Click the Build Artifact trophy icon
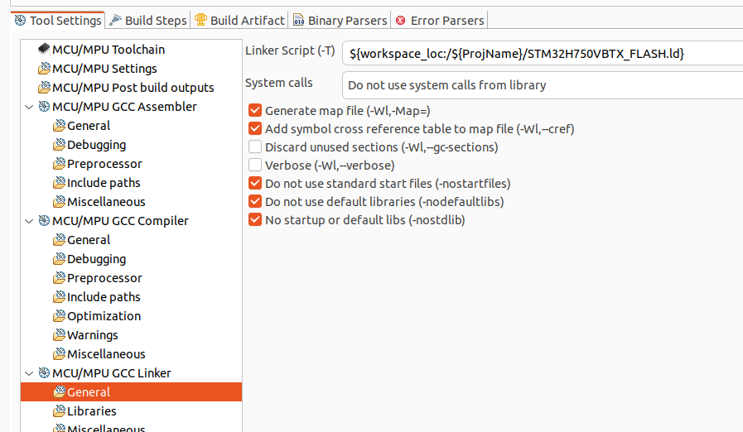Viewport: 743px width, 432px height. pyautogui.click(x=200, y=20)
